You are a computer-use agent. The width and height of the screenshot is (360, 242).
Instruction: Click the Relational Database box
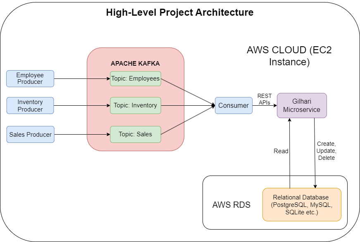(302, 204)
